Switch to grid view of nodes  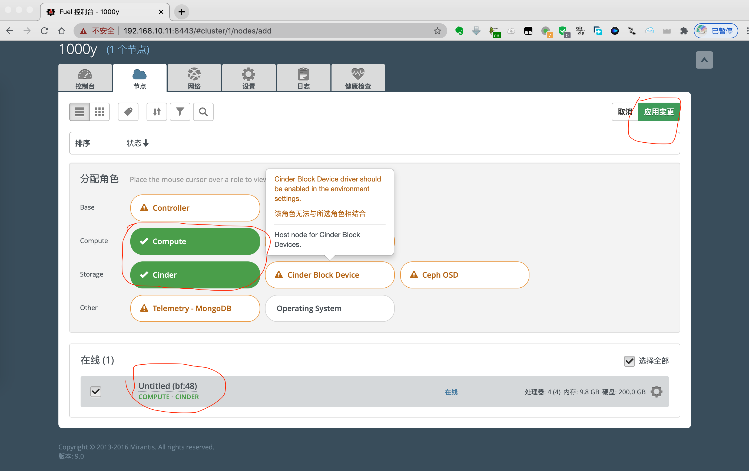[x=100, y=112]
